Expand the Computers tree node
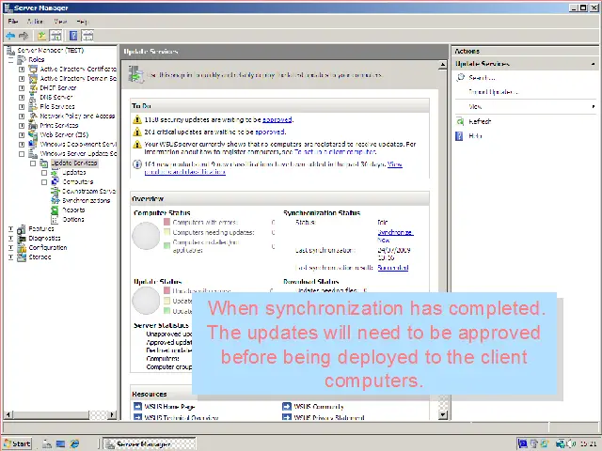602x451 pixels. pyautogui.click(x=44, y=181)
